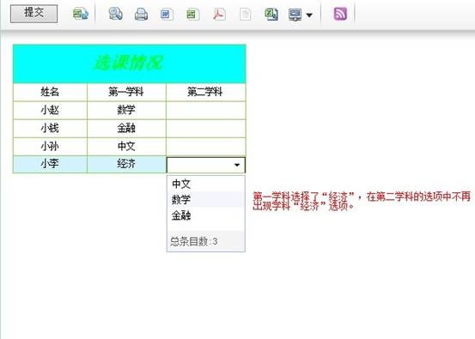
Task: Click the 第二学科 cell for 小赵
Action: (205, 111)
